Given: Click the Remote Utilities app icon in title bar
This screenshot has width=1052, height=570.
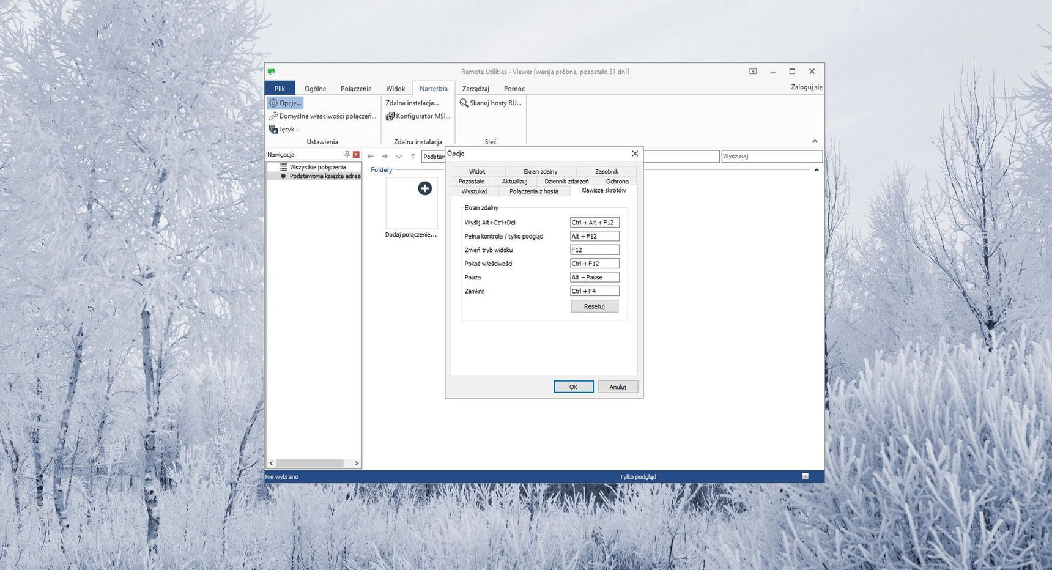Looking at the screenshot, I should (271, 72).
